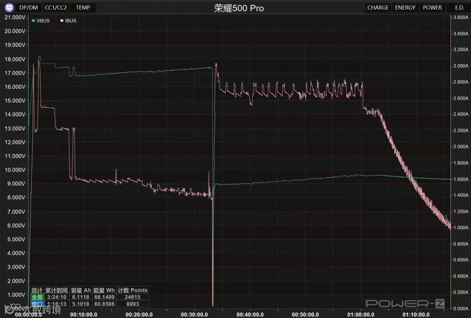This screenshot has height=318, width=471.
Task: Click the capacity value 6.1118
Action: pyautogui.click(x=81, y=297)
